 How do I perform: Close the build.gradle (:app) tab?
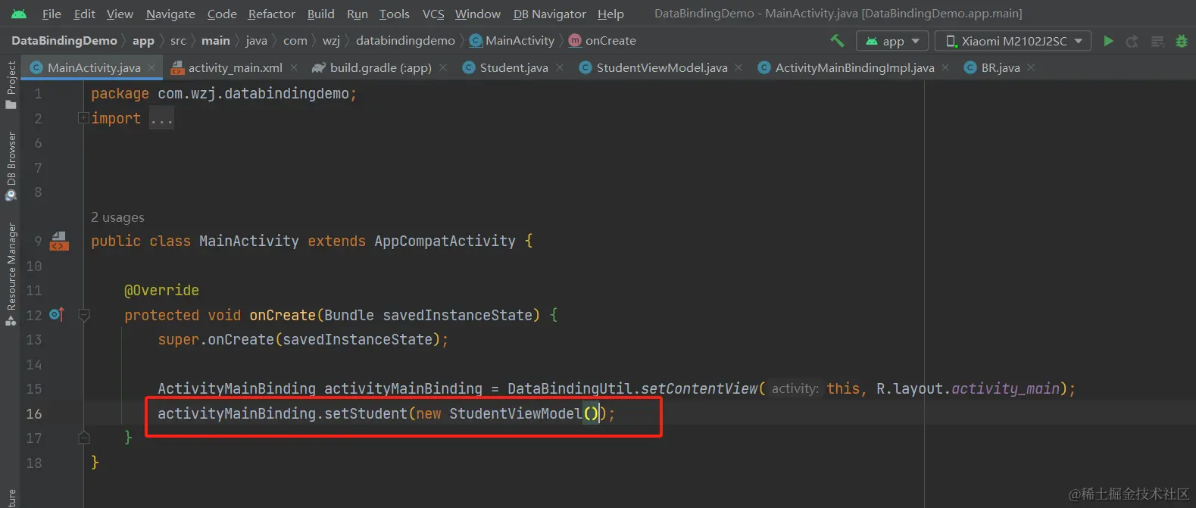pyautogui.click(x=443, y=67)
